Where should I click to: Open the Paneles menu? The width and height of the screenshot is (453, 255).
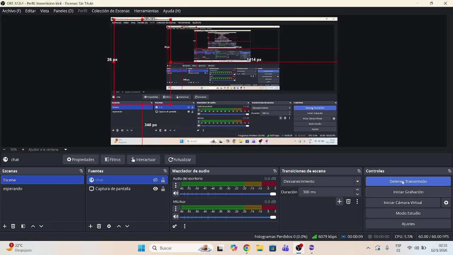pyautogui.click(x=63, y=11)
